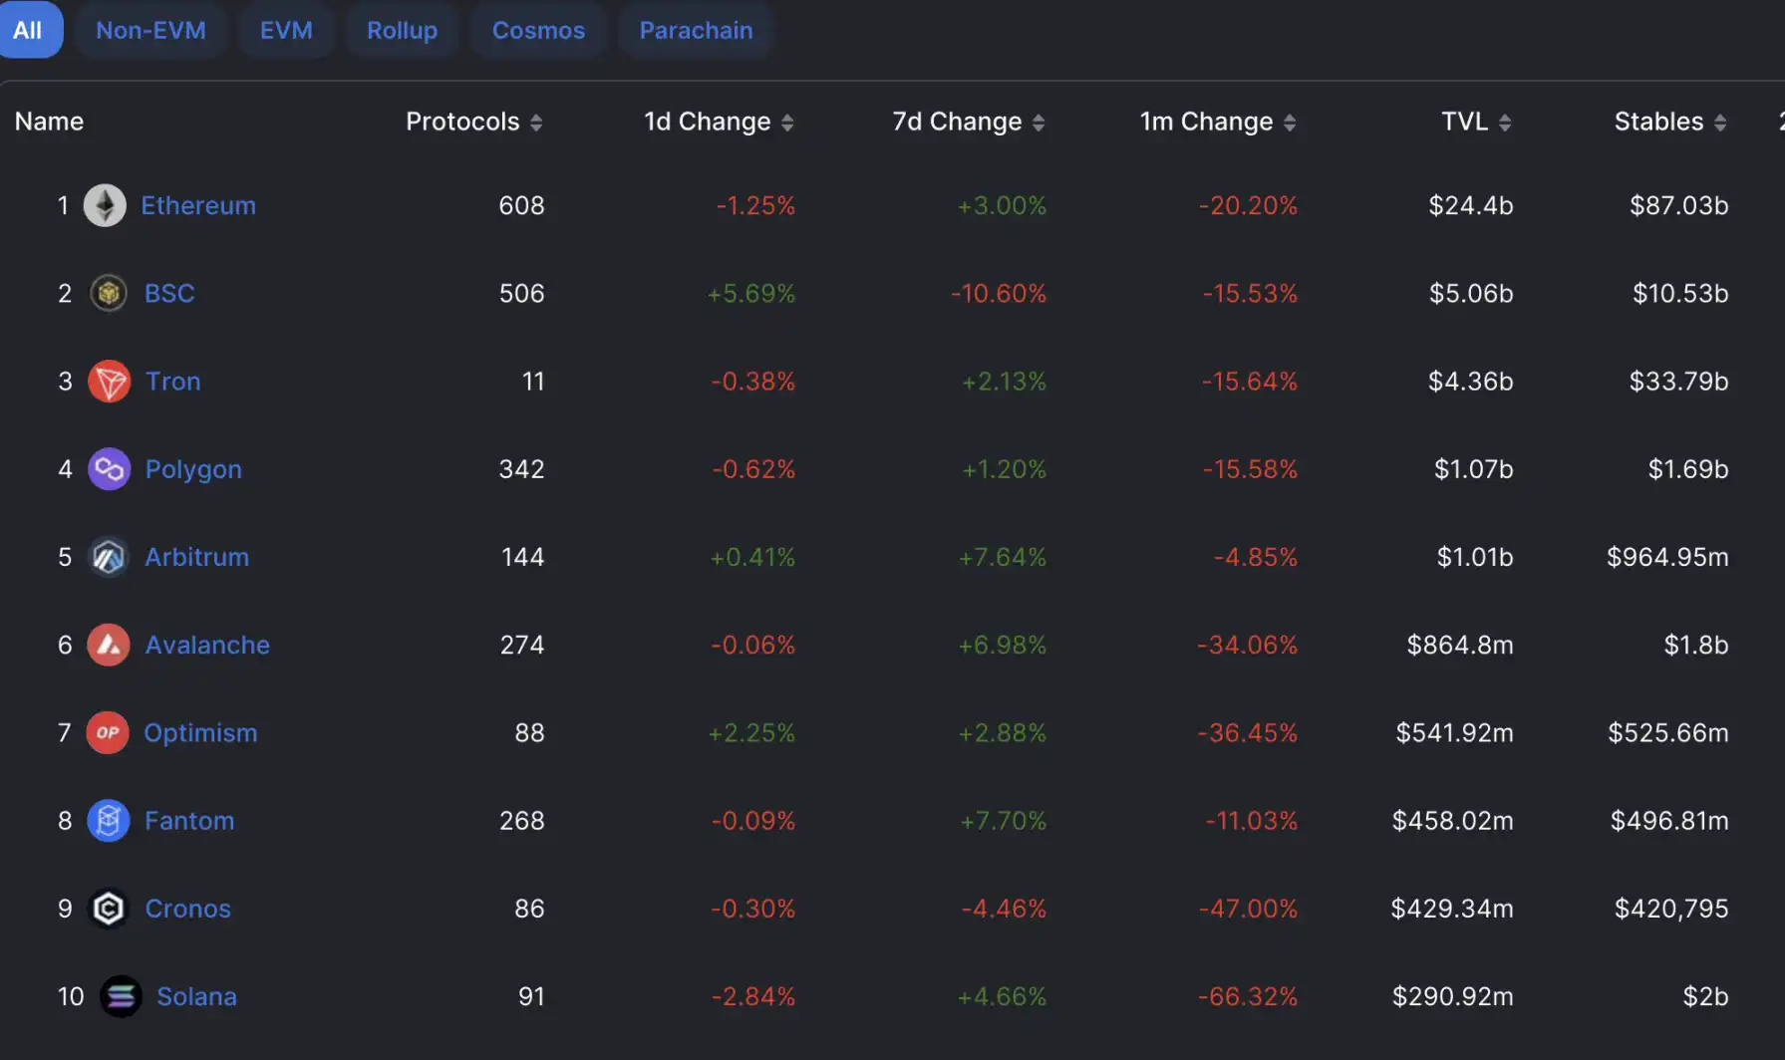
Task: Click Fantom's 7d change +7.70%
Action: [x=1003, y=821]
